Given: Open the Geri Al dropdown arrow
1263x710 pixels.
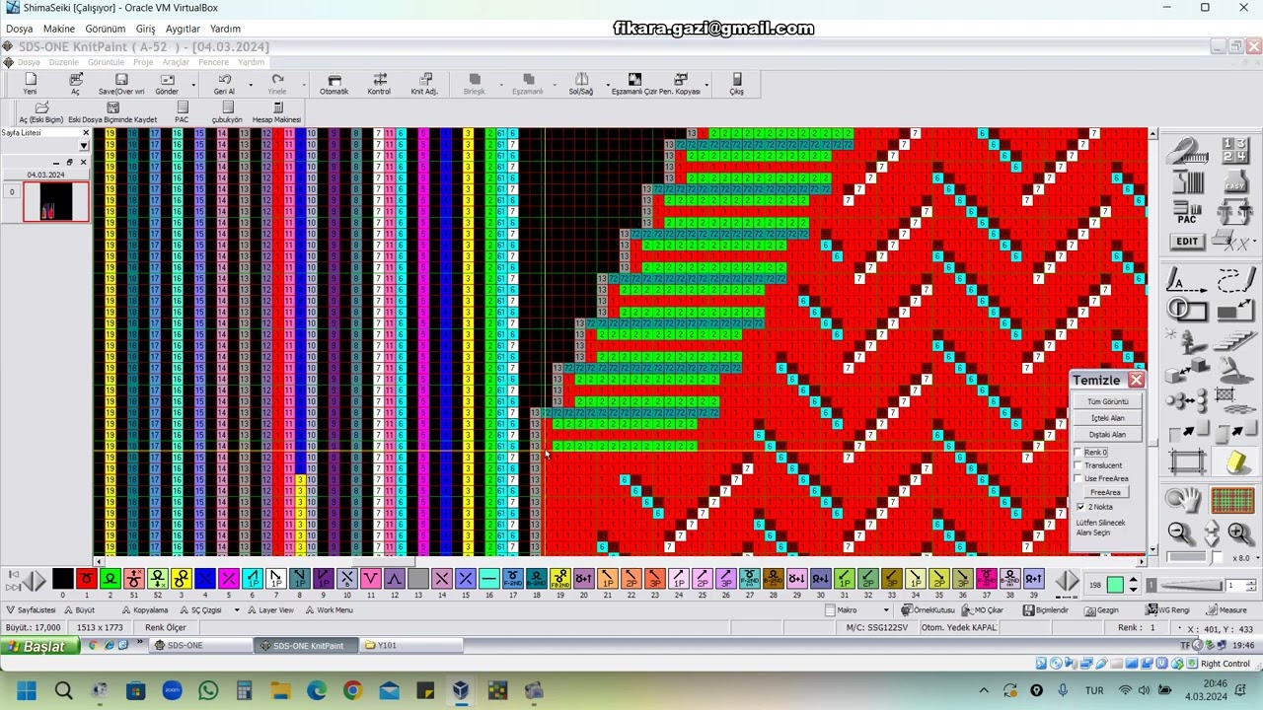Looking at the screenshot, I should click(251, 85).
